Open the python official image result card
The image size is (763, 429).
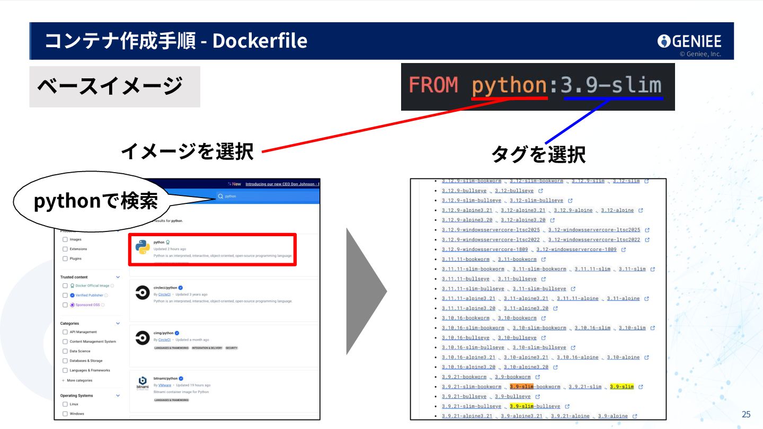(x=213, y=249)
